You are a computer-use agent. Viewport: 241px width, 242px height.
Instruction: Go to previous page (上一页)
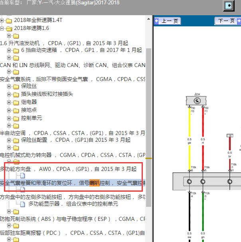tap(168, 21)
